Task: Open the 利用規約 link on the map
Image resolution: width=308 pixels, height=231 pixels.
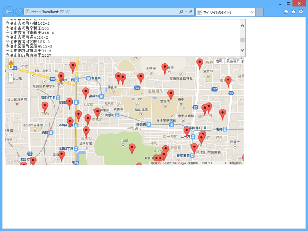Action: [x=236, y=163]
